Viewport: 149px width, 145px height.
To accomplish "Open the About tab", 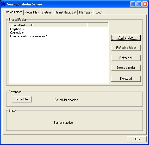I will (x=98, y=12).
